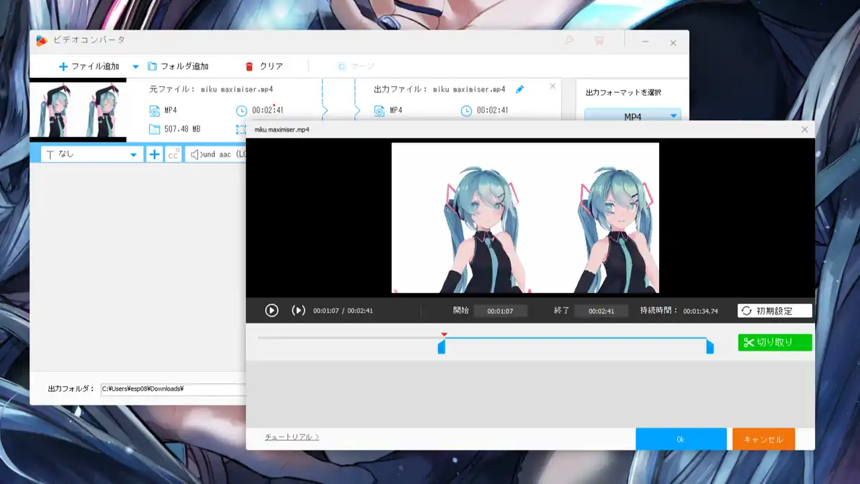Screen dimensions: 860x484
Task: Click the 元ファイル: miku maximiser.mp4 text
Action: point(211,89)
